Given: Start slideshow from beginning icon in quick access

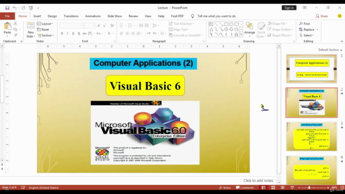Looking at the screenshot, I should tap(31, 8).
